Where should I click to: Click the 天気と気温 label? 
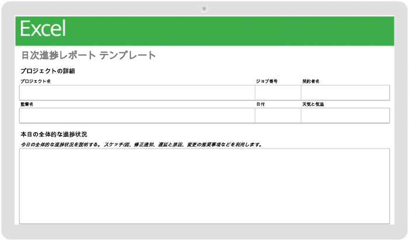point(313,104)
